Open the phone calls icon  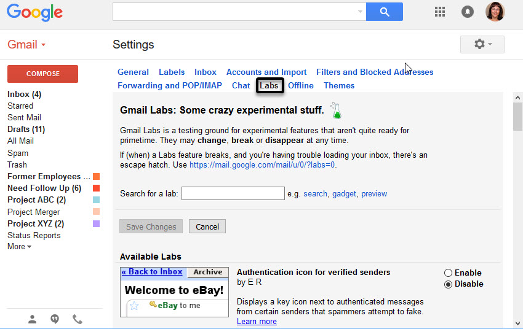(78, 319)
